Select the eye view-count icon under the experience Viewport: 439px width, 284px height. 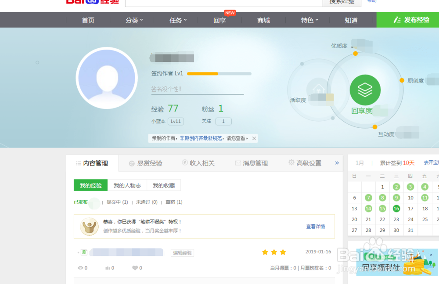79,268
